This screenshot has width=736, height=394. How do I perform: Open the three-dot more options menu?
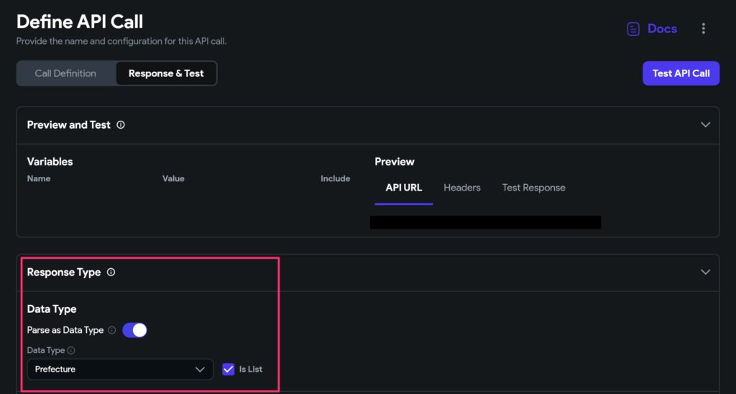point(703,29)
